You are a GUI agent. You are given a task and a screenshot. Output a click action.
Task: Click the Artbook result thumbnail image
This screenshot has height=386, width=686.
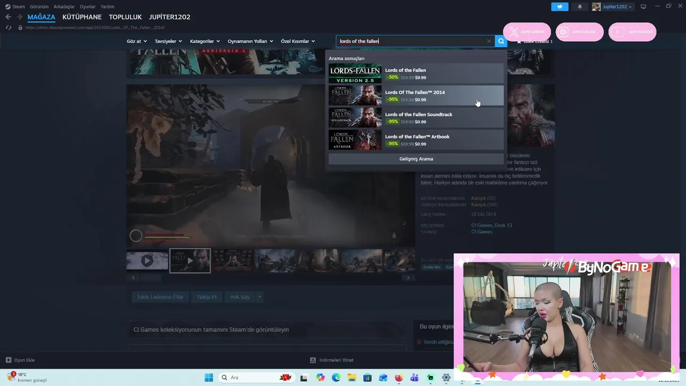tap(355, 140)
